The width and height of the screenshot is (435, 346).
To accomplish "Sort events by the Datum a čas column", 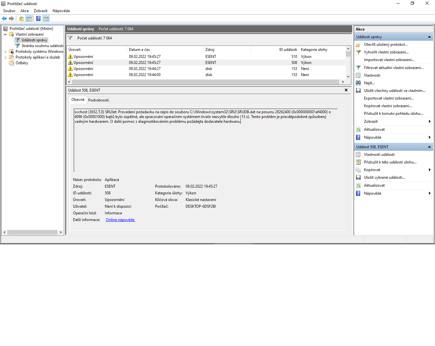I will (x=165, y=50).
